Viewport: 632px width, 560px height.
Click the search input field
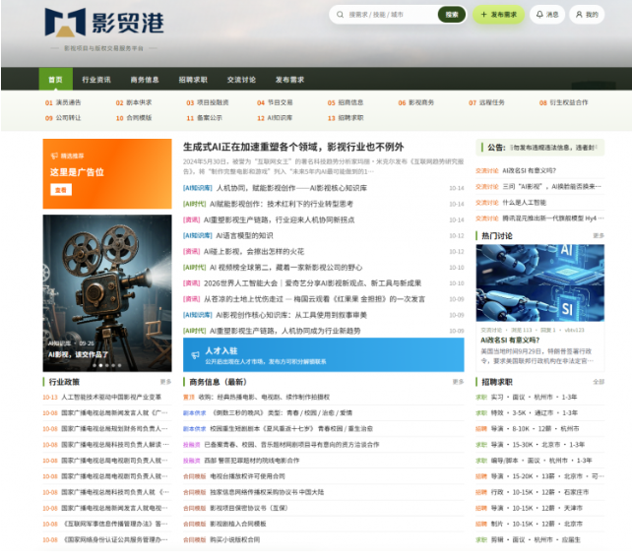391,15
